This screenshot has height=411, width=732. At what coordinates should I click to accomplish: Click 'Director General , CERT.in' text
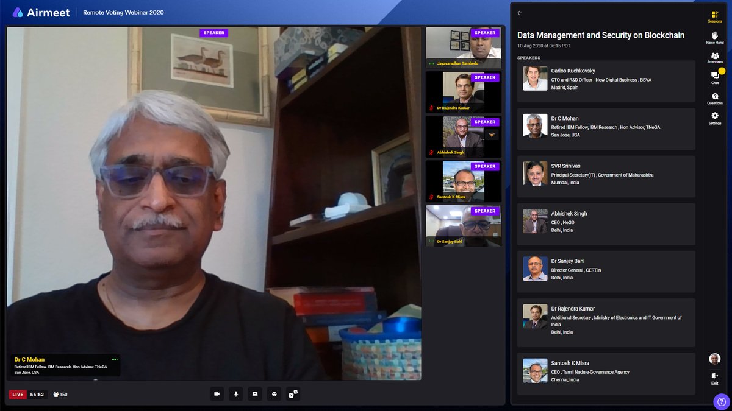point(576,270)
